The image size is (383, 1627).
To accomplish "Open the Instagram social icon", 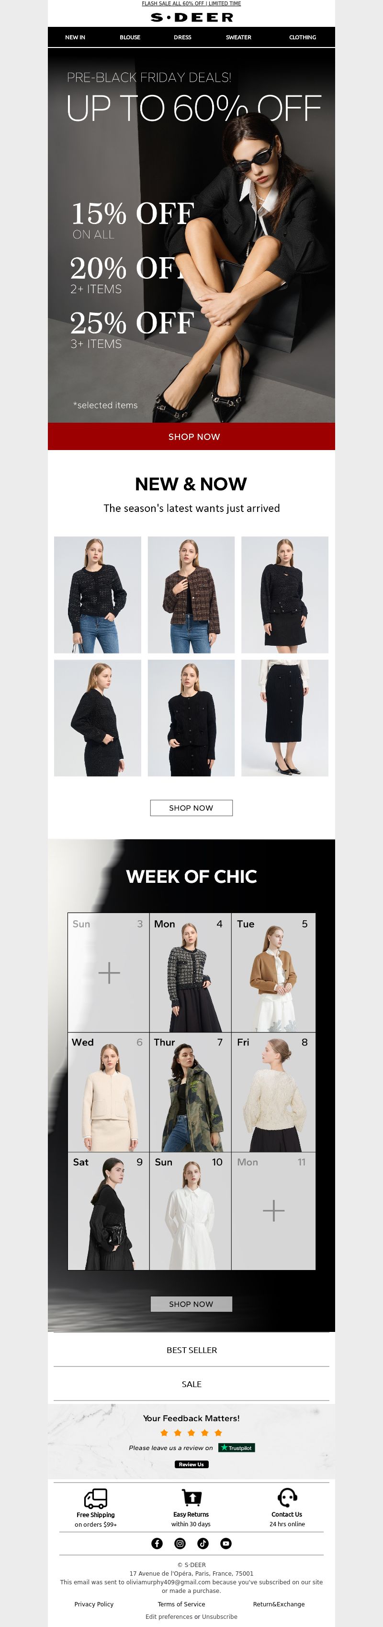I will 180,1543.
